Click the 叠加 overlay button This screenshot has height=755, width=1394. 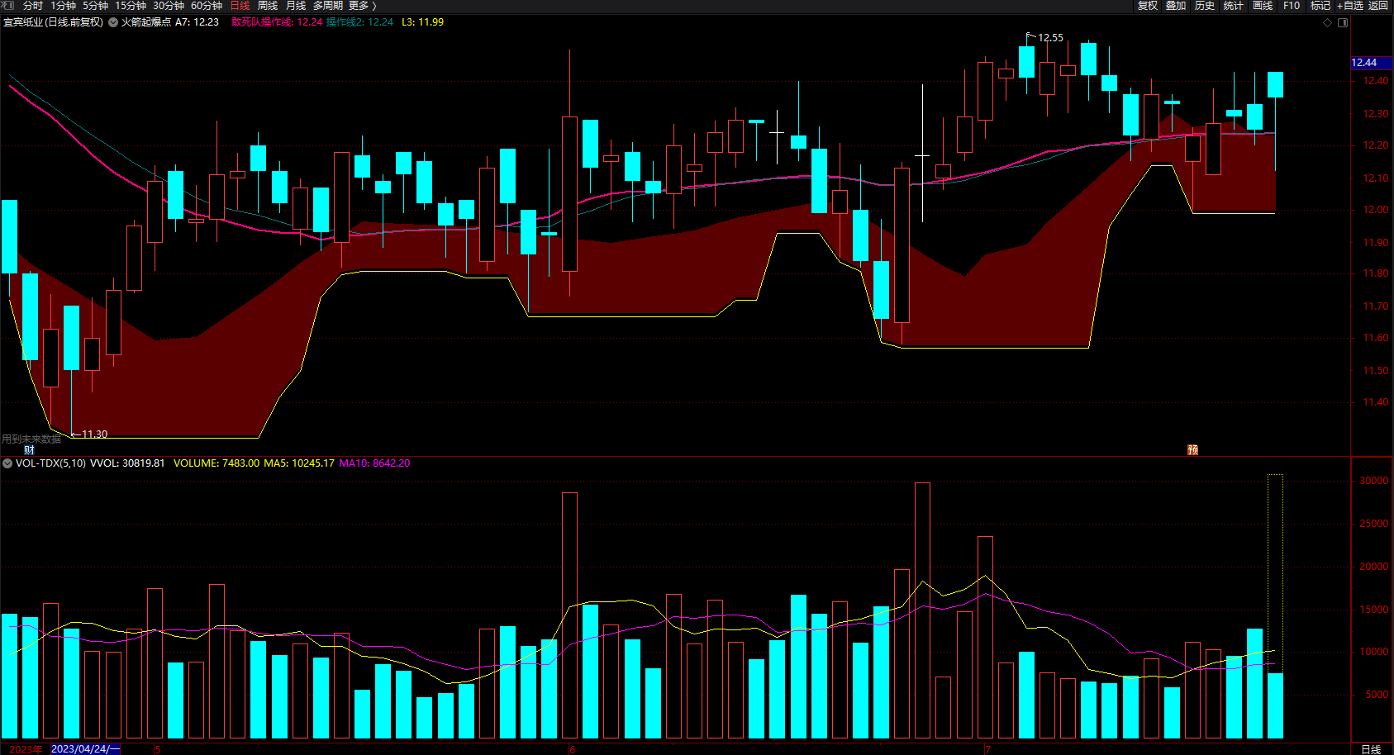1176,6
